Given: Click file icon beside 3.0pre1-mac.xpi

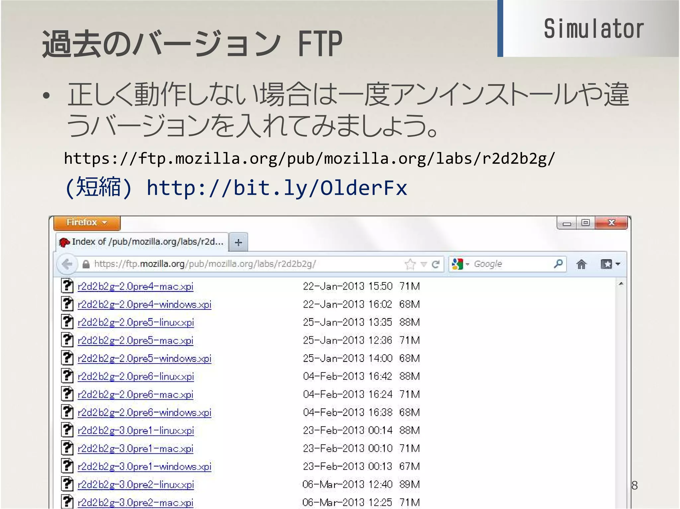Looking at the screenshot, I should (x=67, y=448).
